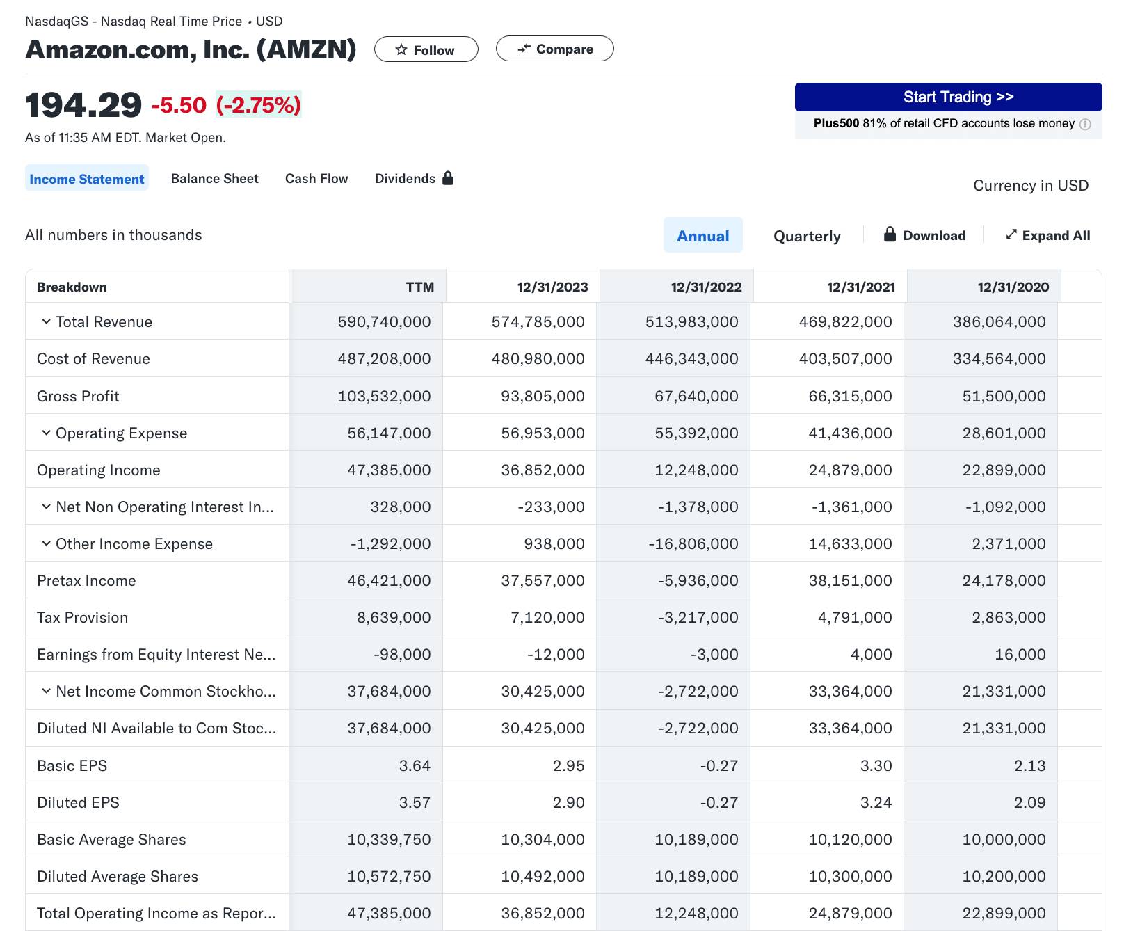Click Total Operating Income as Reported label
The height and width of the screenshot is (931, 1124).
[x=156, y=913]
